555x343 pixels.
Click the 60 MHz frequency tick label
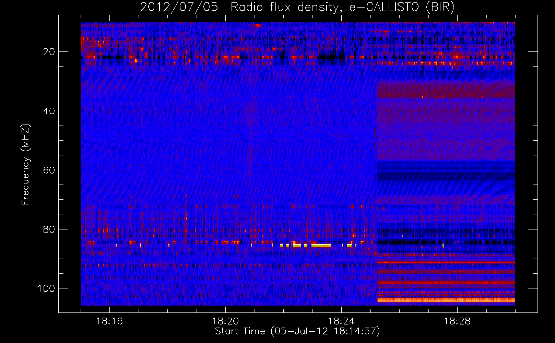click(x=49, y=170)
